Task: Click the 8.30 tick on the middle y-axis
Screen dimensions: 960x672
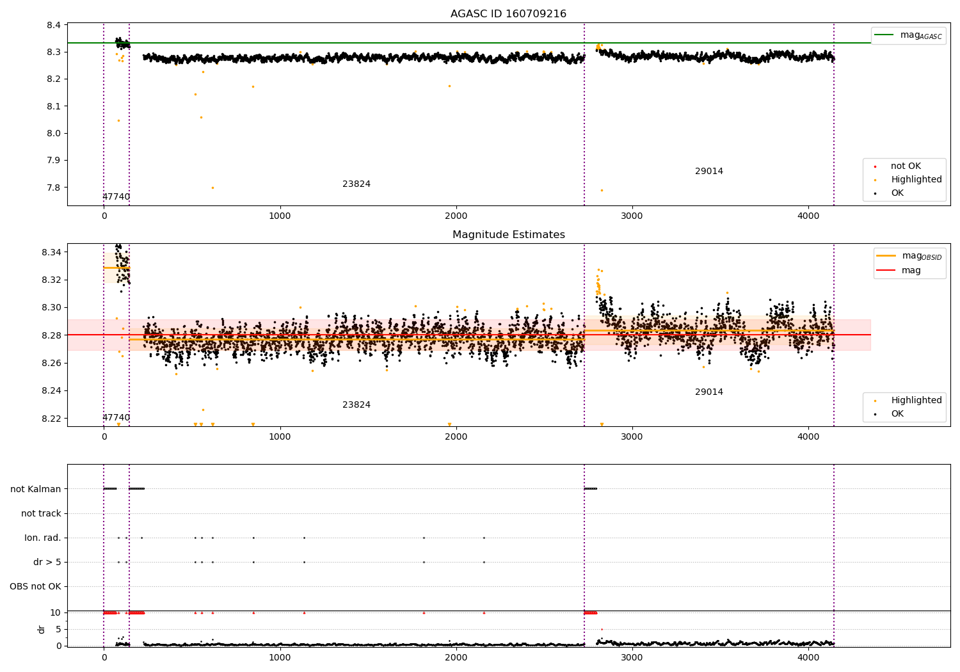Action: (52, 308)
